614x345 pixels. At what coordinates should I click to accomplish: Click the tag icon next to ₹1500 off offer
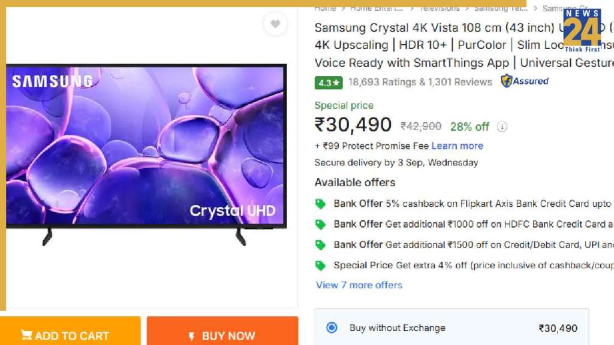(x=321, y=244)
